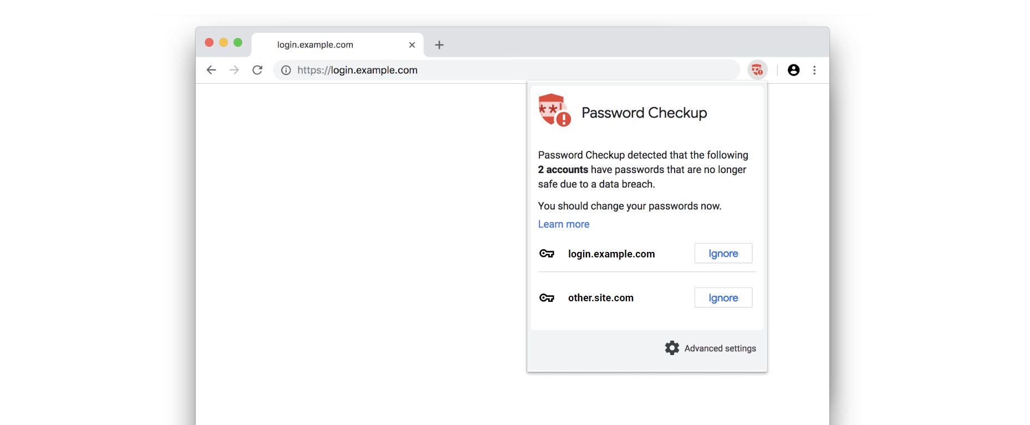Ignore the login.example.com warning
Image resolution: width=1030 pixels, height=425 pixels.
point(723,253)
